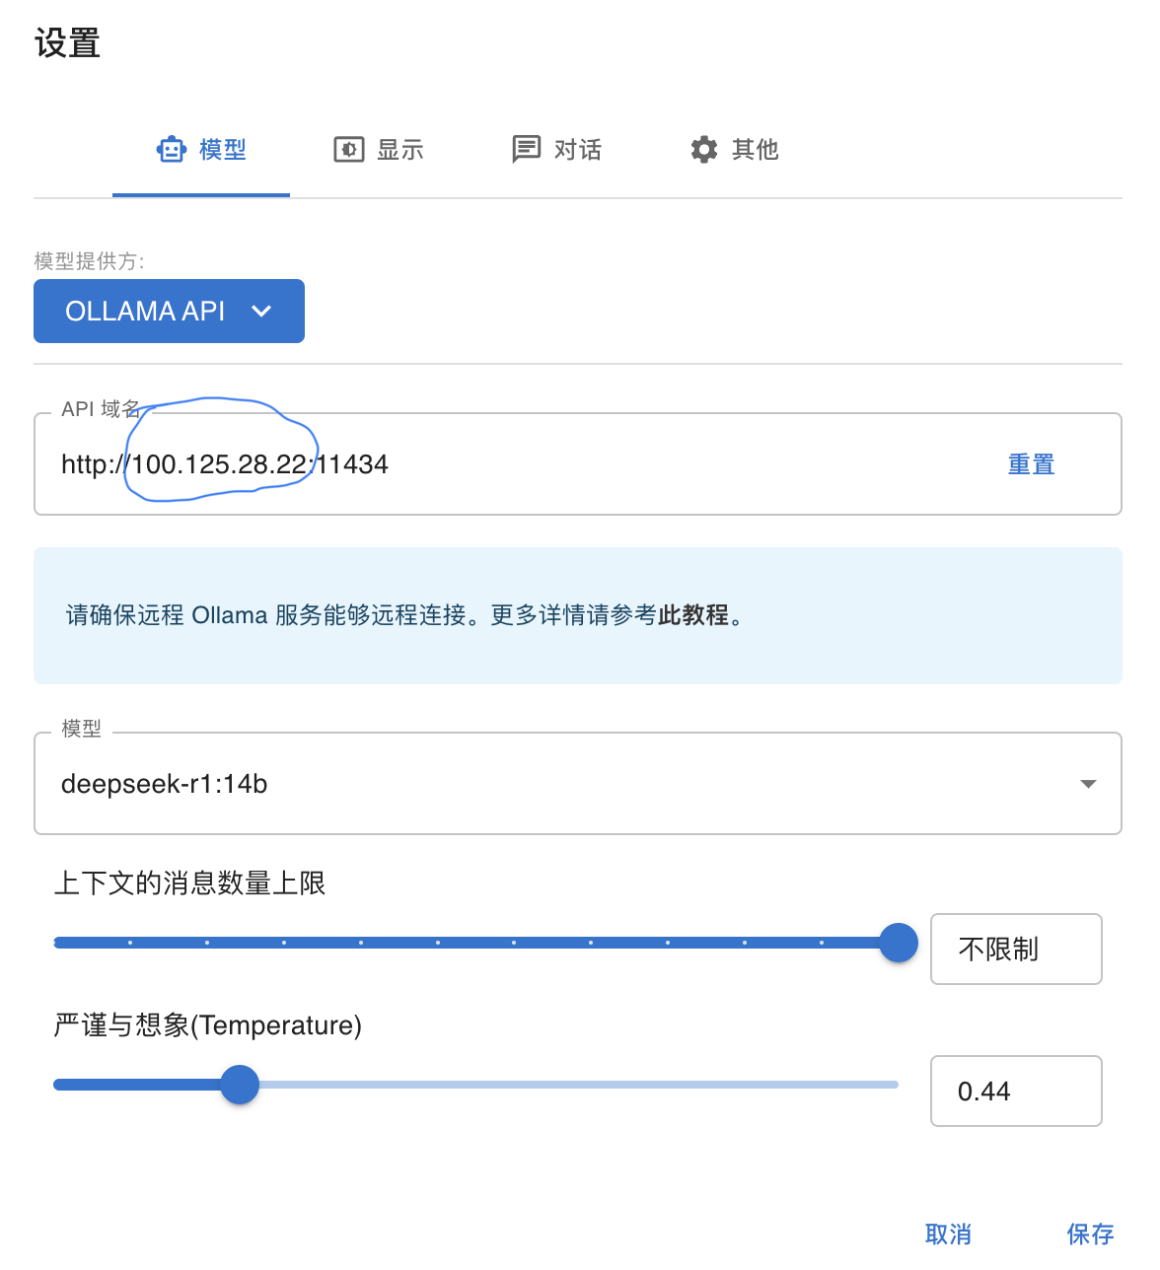
Task: Click the right portion of the Temperature track
Action: (x=579, y=1085)
